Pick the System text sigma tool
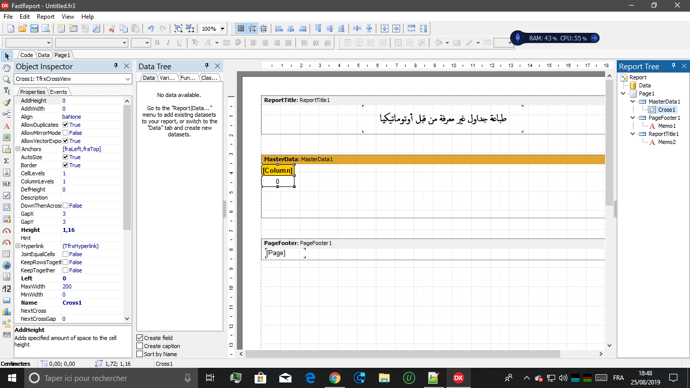The image size is (690, 388). click(x=7, y=161)
